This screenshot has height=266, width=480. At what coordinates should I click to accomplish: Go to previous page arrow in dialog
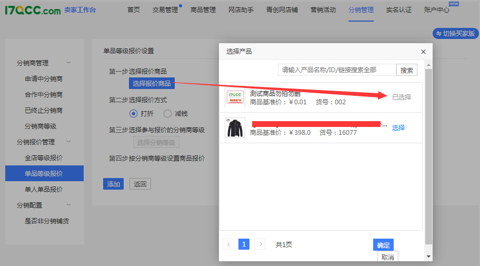[228, 244]
